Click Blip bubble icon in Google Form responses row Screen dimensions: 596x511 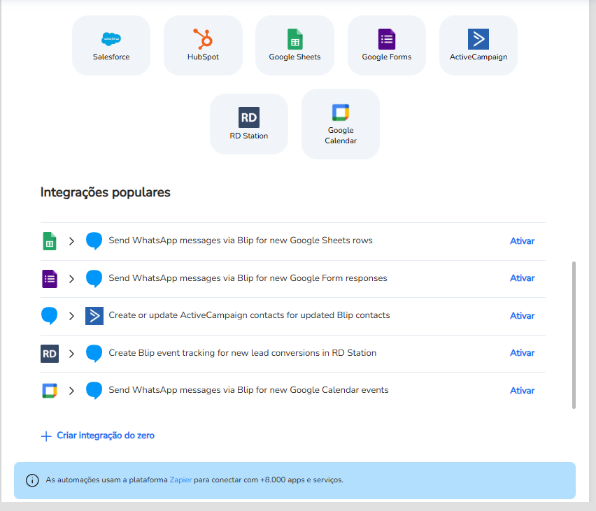(94, 278)
